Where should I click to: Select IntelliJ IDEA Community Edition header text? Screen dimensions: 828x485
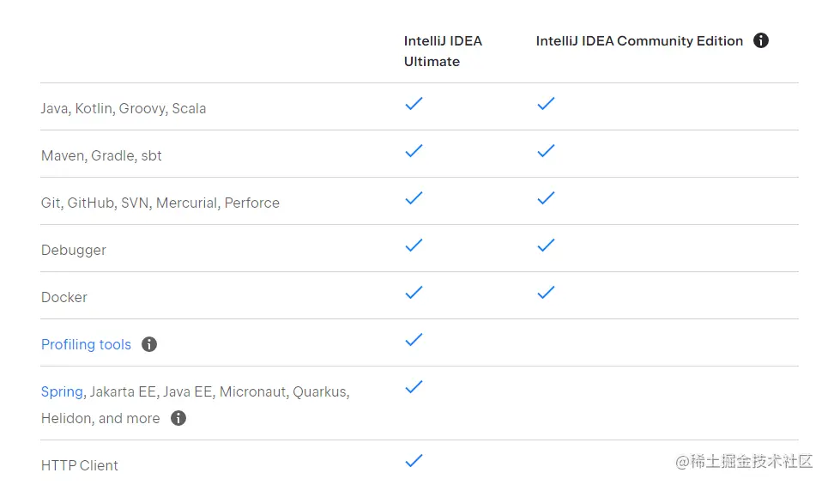[x=639, y=40]
